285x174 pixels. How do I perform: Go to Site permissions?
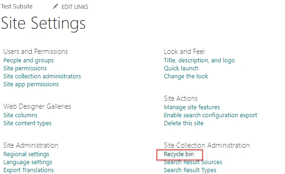[x=25, y=68]
